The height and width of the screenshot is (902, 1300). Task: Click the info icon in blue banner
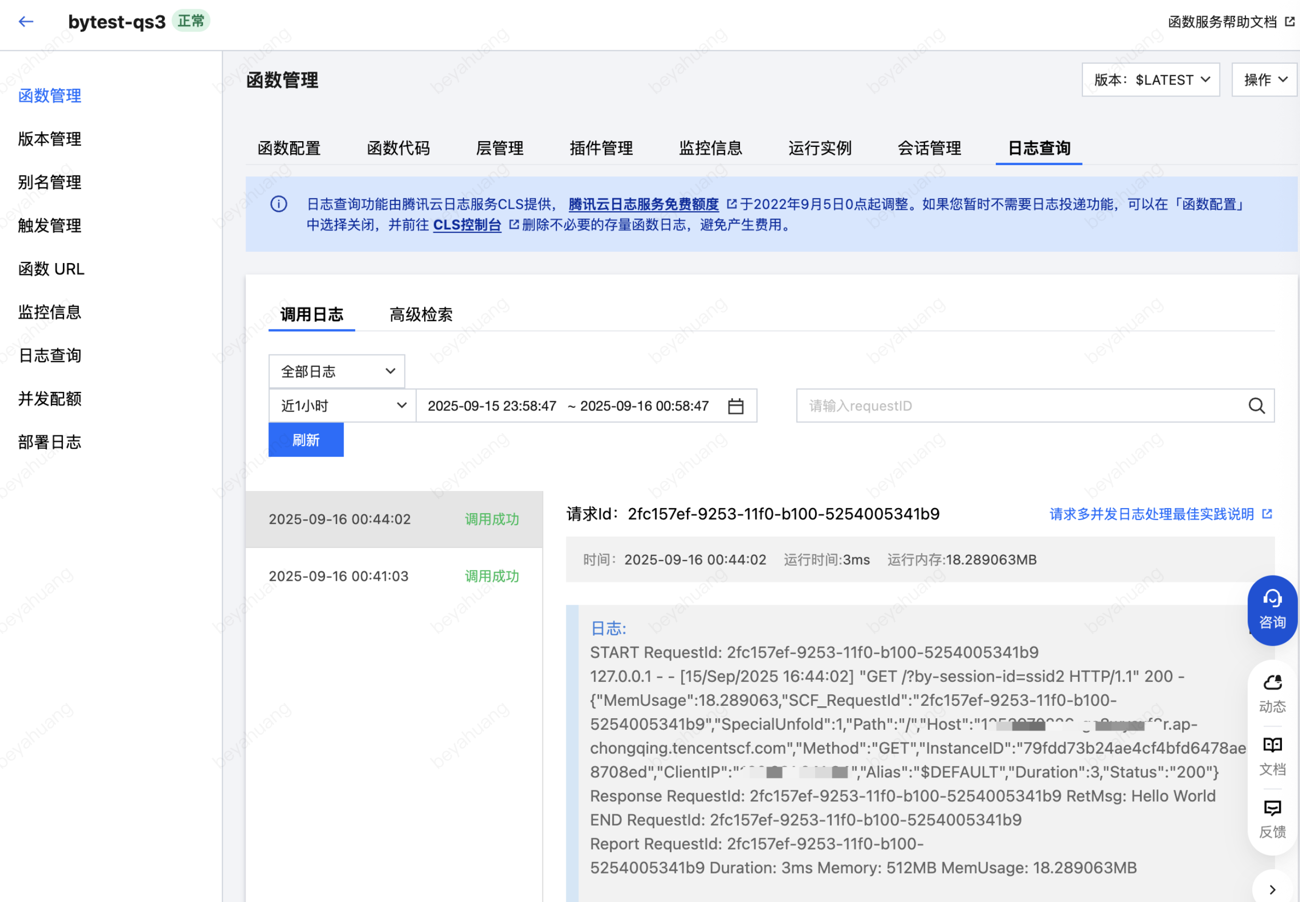click(279, 204)
